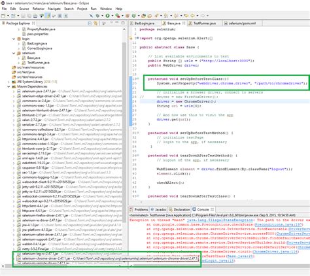Expand the BadLogin.java tree node
Screen dimensions: 310x276
(19, 44)
